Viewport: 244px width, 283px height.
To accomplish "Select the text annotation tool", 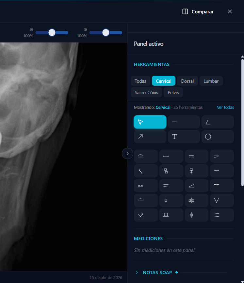I will pyautogui.click(x=184, y=137).
